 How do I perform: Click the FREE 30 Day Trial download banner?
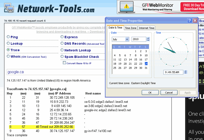tap(193, 7)
